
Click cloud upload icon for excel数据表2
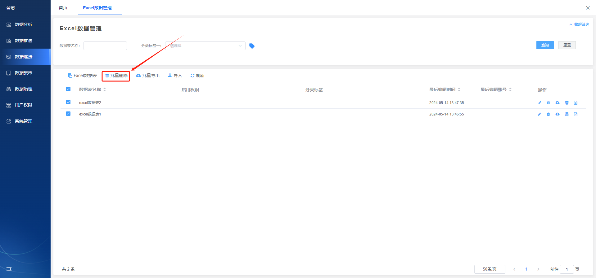point(558,103)
